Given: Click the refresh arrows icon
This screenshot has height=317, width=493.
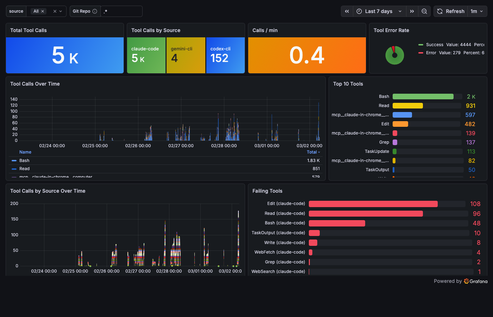Looking at the screenshot, I should click(439, 11).
